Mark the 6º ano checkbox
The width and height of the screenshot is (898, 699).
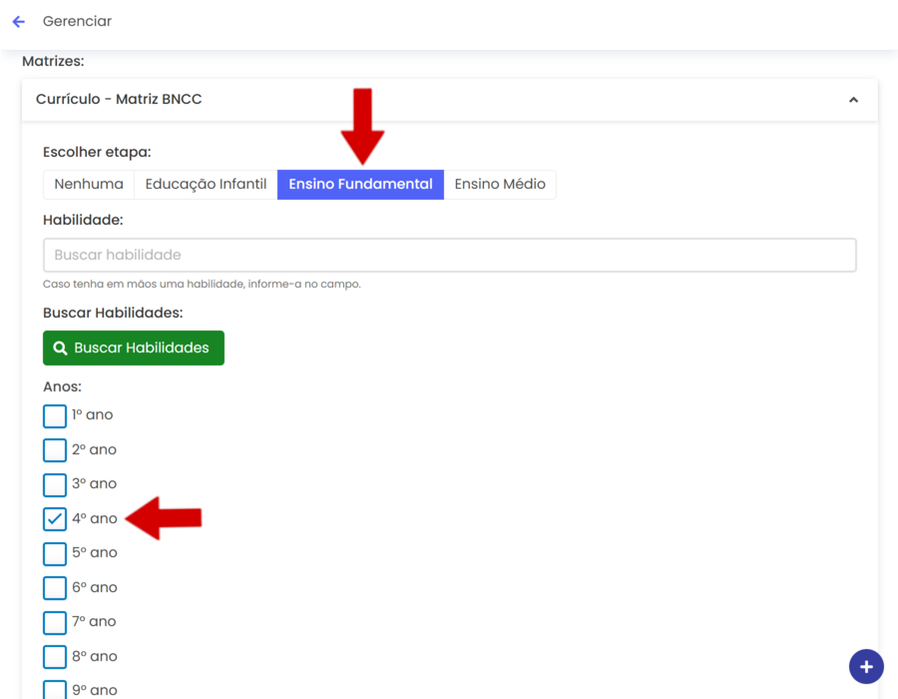click(x=55, y=588)
